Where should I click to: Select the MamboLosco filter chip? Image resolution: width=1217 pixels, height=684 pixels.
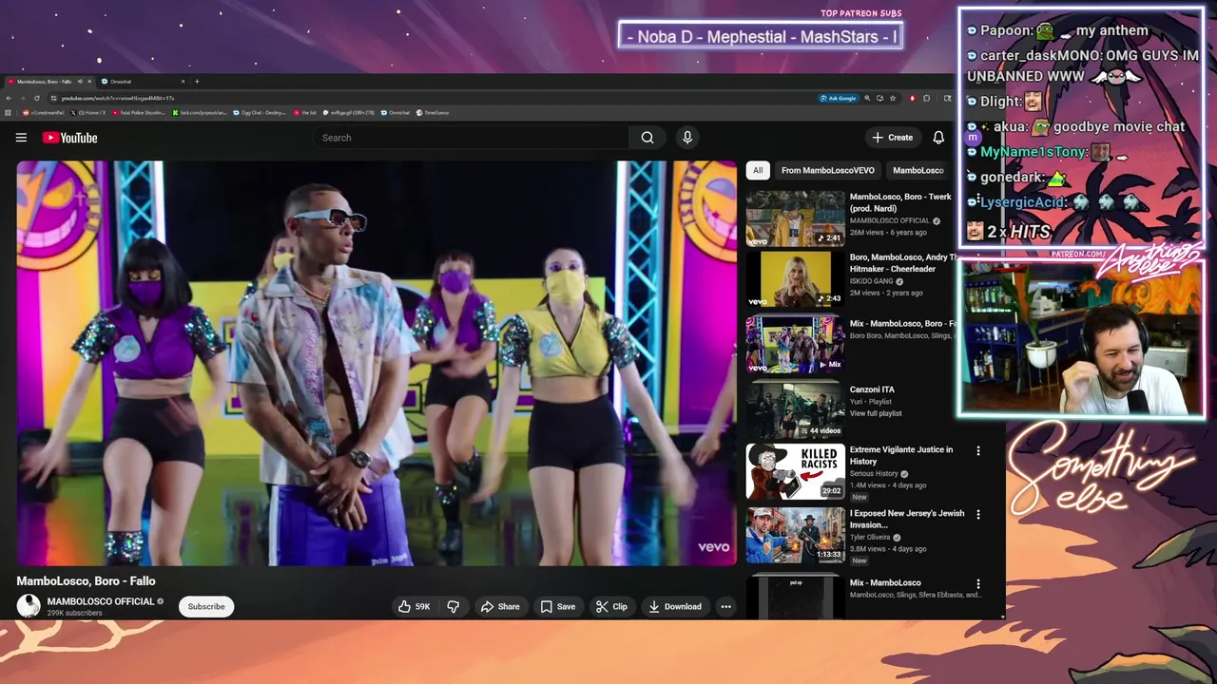[x=918, y=170]
